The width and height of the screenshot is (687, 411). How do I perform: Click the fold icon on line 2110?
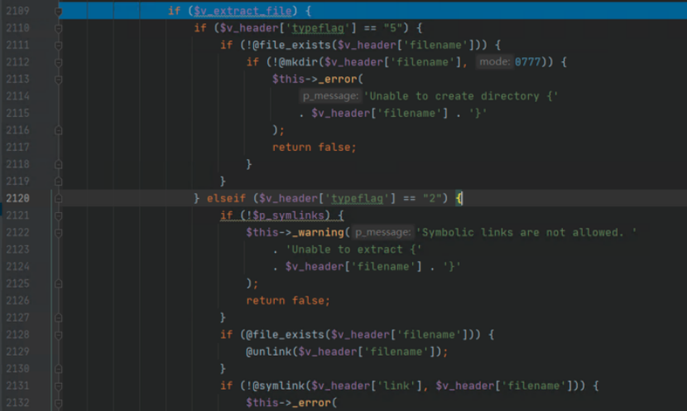click(58, 28)
